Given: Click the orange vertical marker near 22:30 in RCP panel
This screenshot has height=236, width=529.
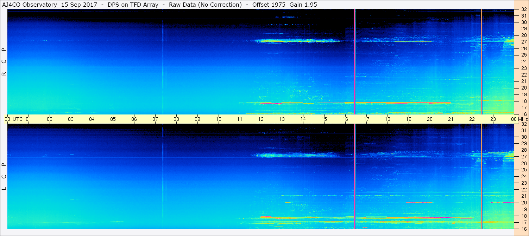Looking at the screenshot, I should [481, 62].
